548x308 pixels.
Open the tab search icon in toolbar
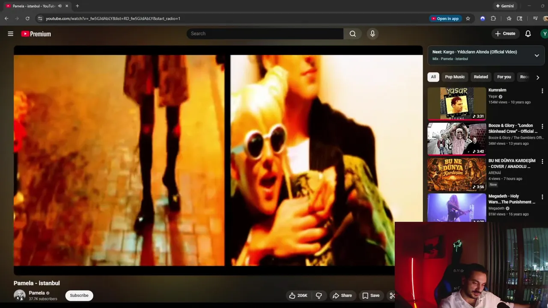point(520,18)
